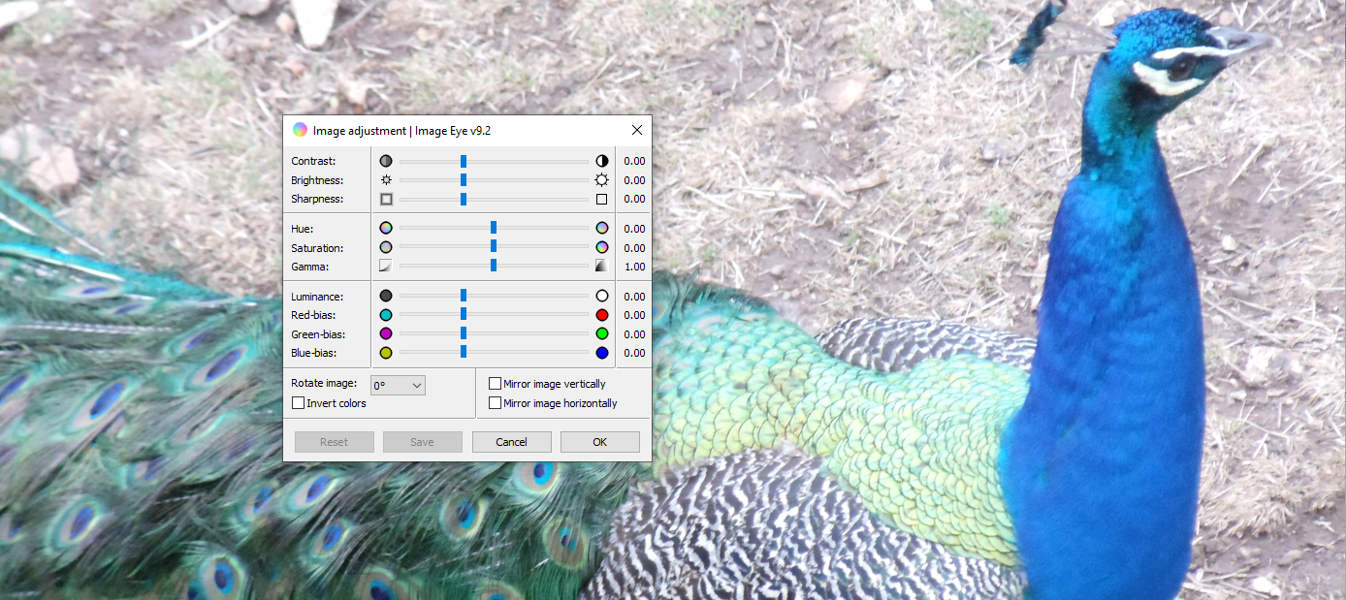Click the "Saturation:" label
Viewport: 1346px width, 600px height.
(317, 248)
